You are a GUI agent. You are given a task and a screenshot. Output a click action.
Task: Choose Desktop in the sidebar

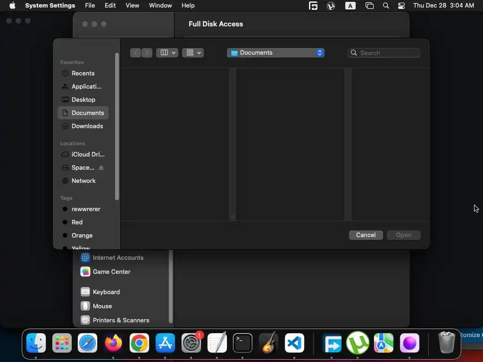[83, 100]
